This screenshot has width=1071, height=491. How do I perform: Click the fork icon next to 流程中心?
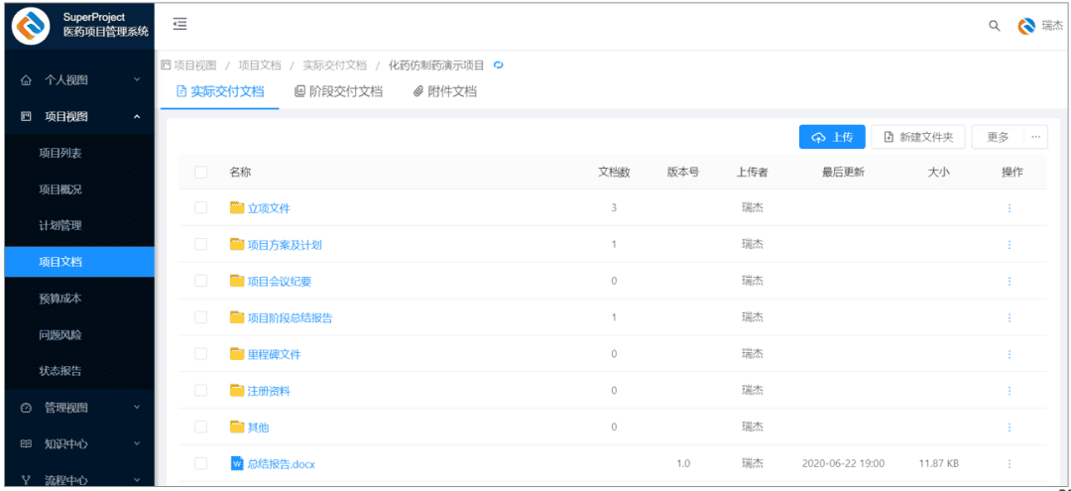tap(26, 480)
